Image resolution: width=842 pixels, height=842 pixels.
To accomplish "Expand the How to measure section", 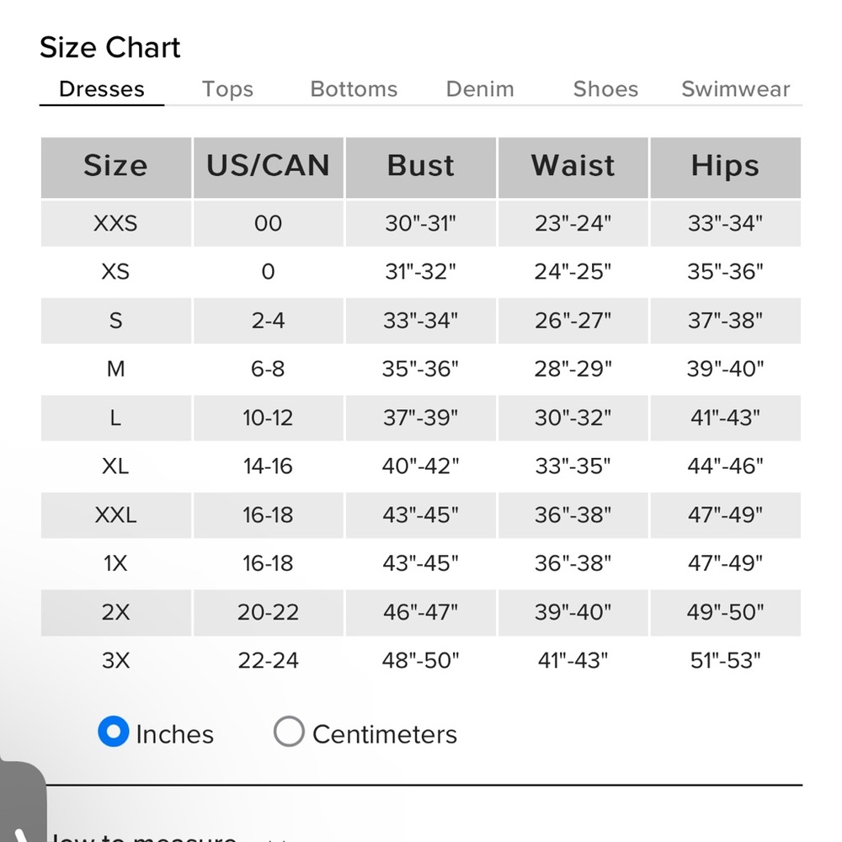I will 142,835.
